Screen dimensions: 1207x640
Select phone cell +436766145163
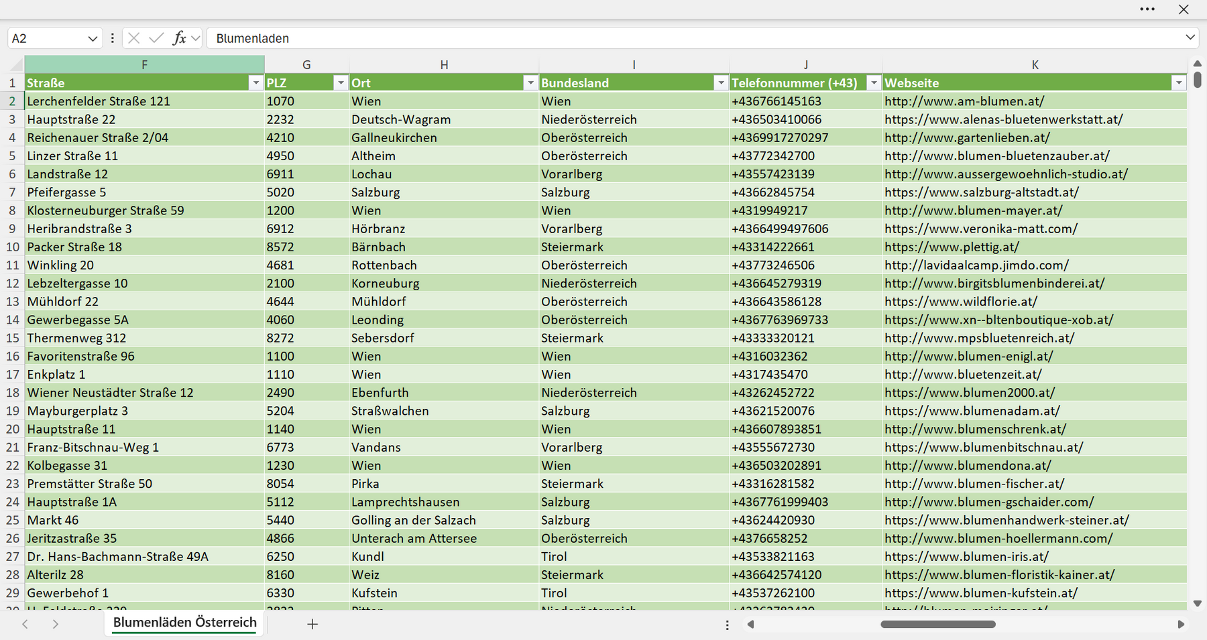click(x=805, y=101)
